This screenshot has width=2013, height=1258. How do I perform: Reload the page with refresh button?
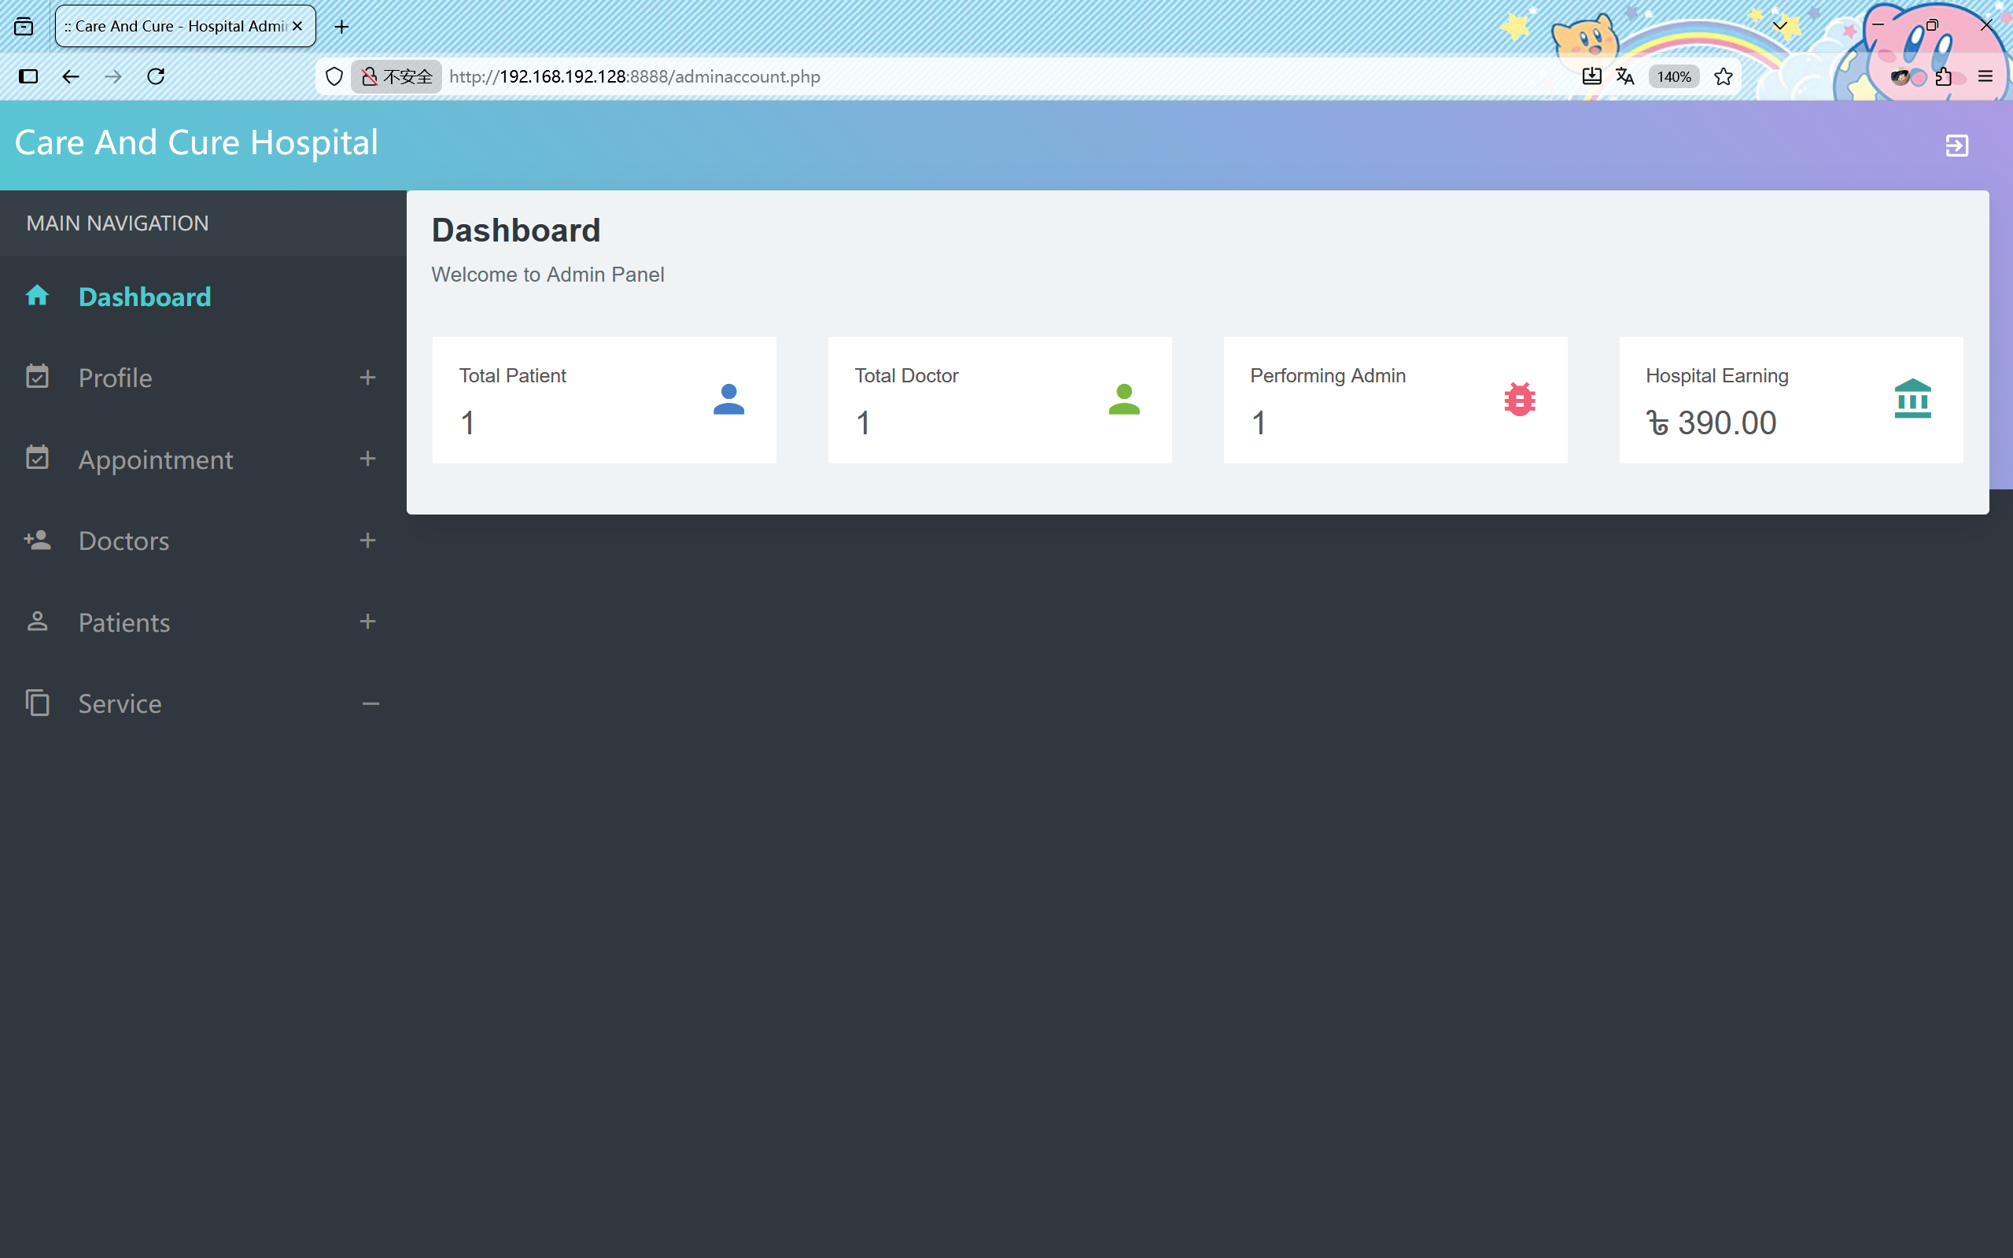156,76
